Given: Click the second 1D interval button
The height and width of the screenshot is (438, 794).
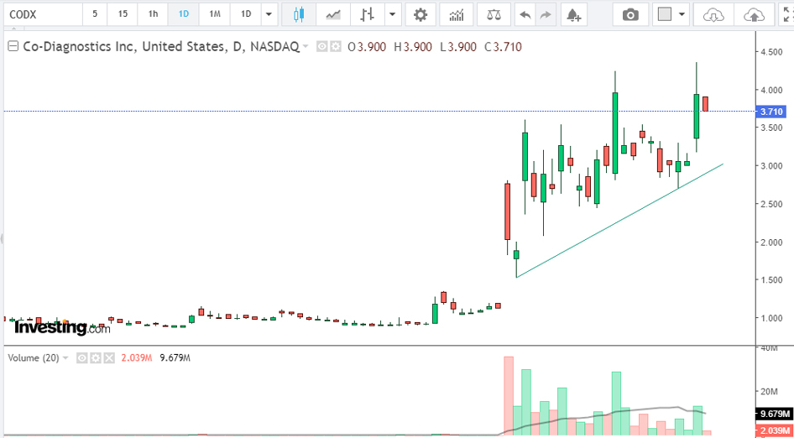Looking at the screenshot, I should (x=246, y=15).
